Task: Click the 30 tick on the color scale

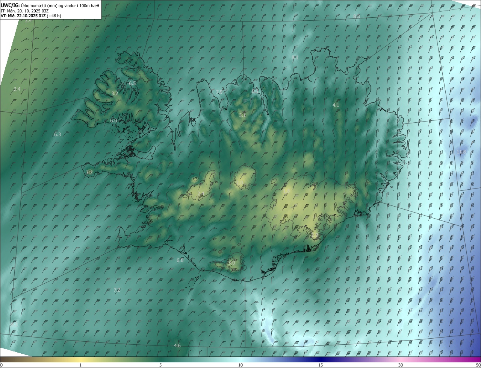Action: coord(401,365)
